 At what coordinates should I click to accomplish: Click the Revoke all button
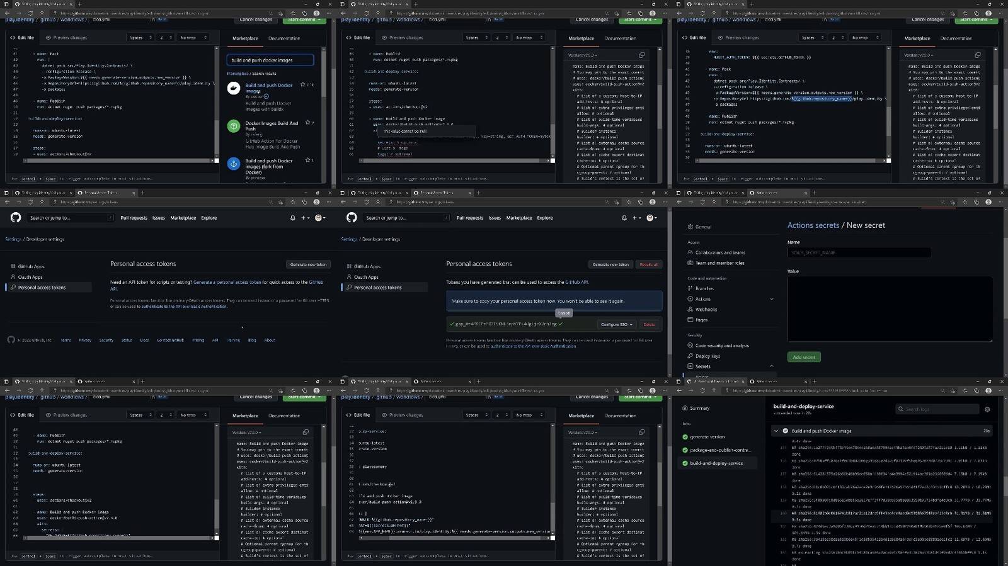[649, 264]
